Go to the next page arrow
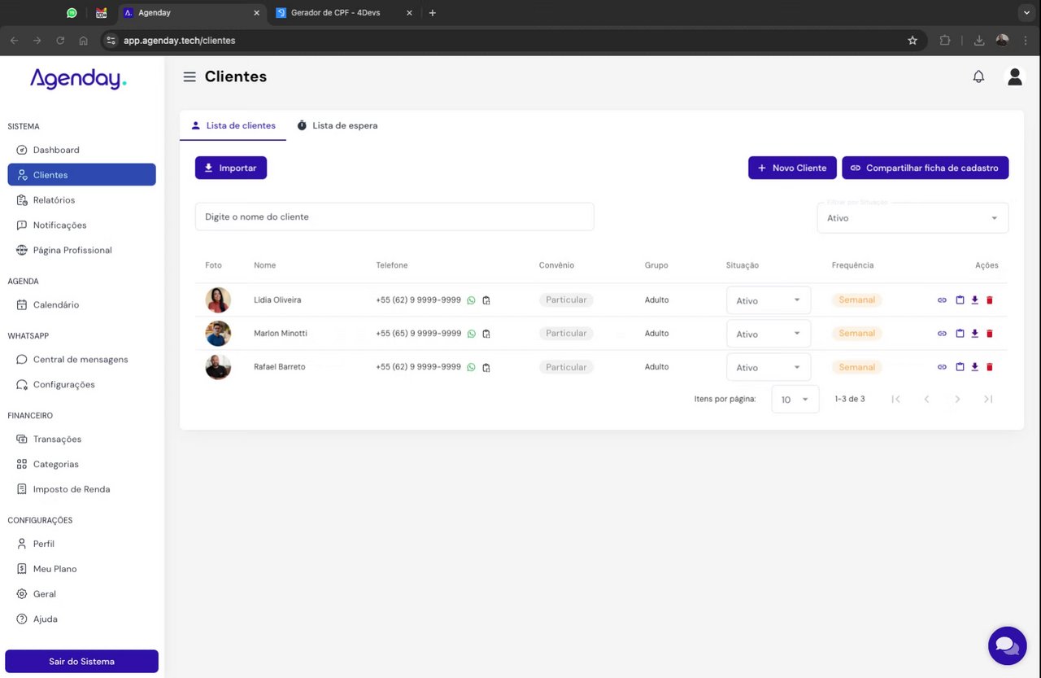Screen dimensions: 1041x678 (x=957, y=399)
